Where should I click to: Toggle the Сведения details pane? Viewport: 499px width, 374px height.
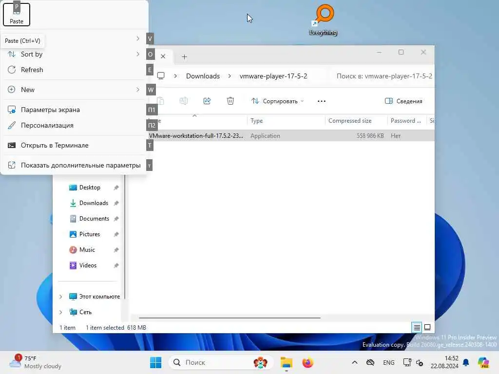click(x=403, y=101)
